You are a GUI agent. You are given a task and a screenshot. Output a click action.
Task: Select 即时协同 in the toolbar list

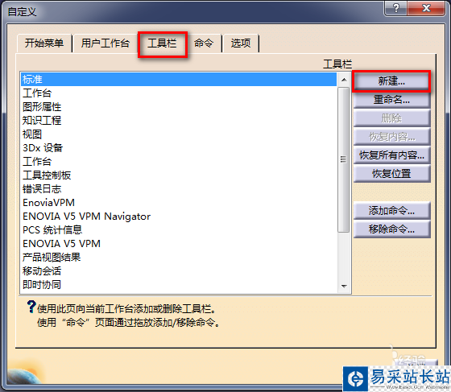pyautogui.click(x=179, y=285)
